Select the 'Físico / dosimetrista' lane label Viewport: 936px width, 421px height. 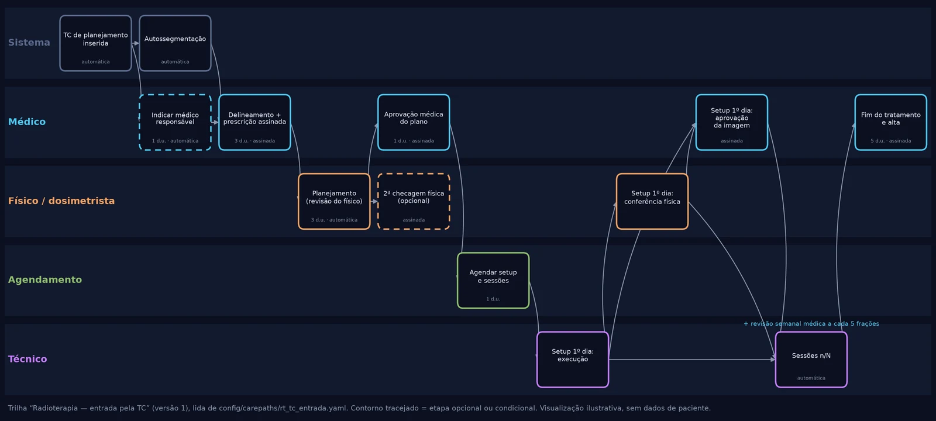pyautogui.click(x=61, y=201)
